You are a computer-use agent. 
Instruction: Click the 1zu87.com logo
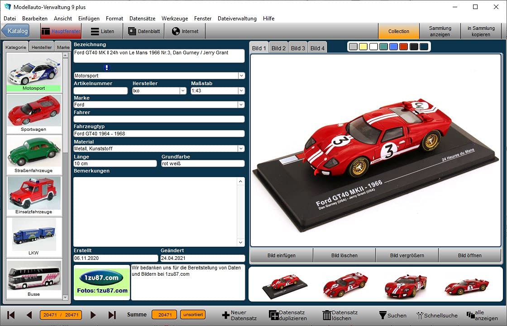click(102, 283)
